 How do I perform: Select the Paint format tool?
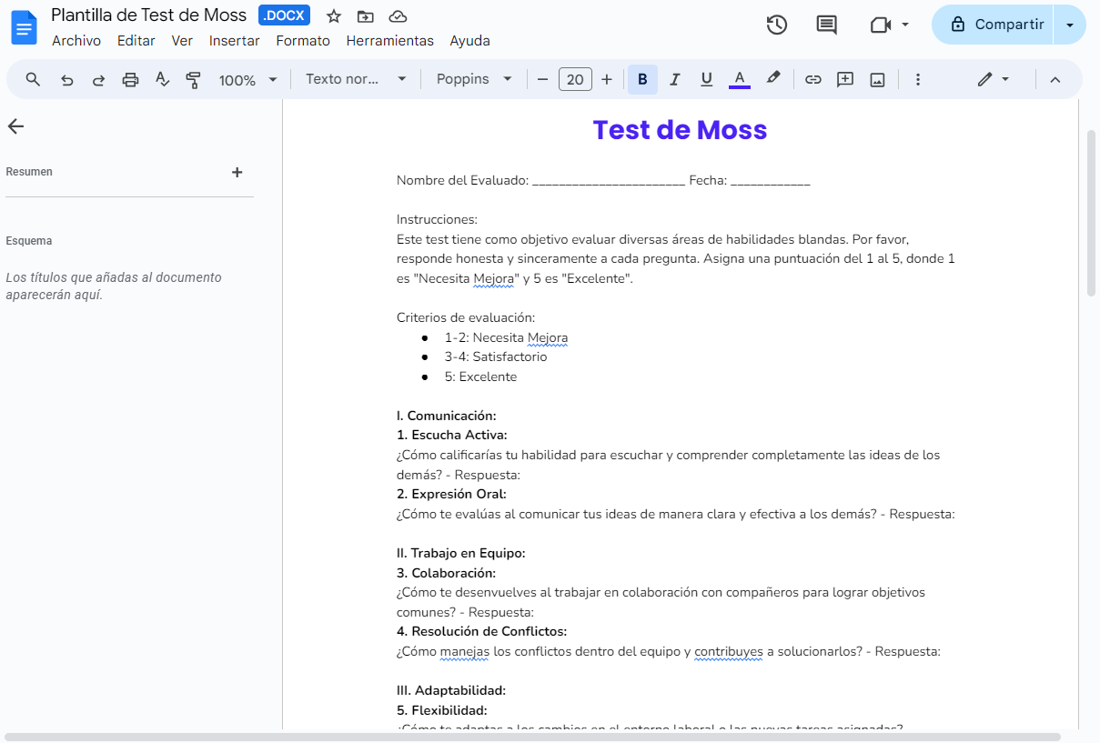tap(193, 79)
